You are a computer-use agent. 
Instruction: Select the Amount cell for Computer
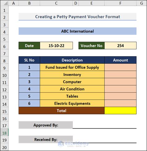click(x=120, y=82)
